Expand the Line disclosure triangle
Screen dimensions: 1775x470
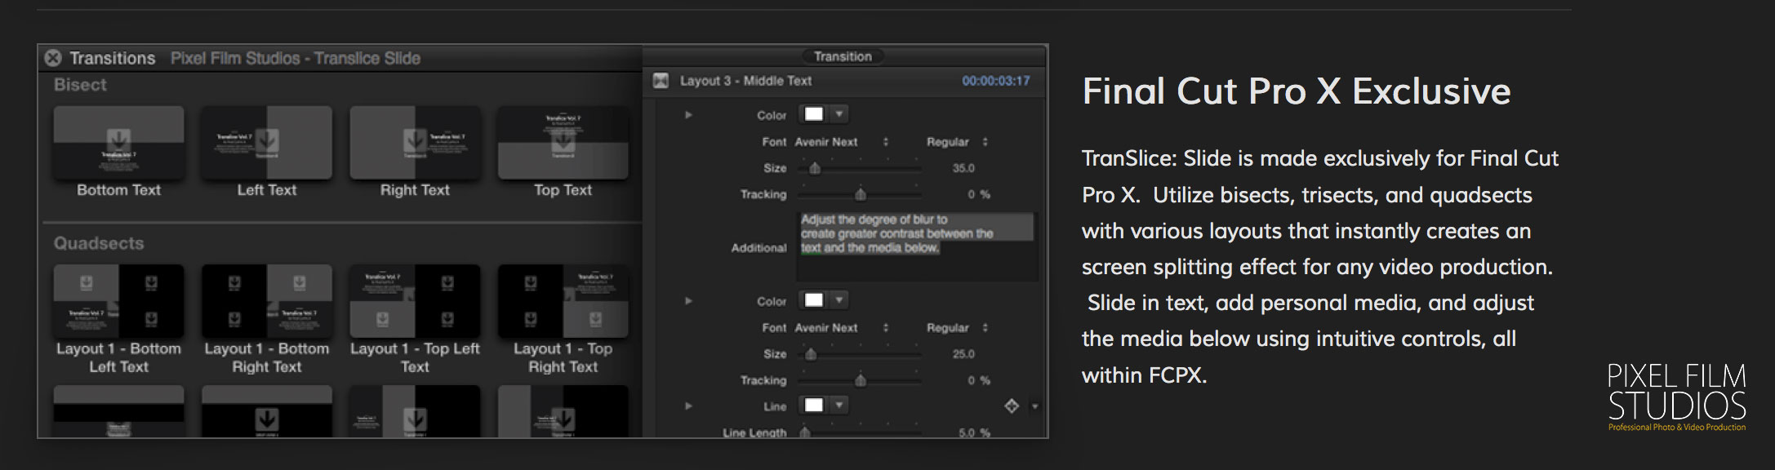(x=688, y=406)
